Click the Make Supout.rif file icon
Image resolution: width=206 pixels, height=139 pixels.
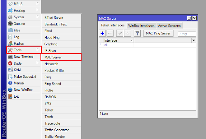(10, 76)
